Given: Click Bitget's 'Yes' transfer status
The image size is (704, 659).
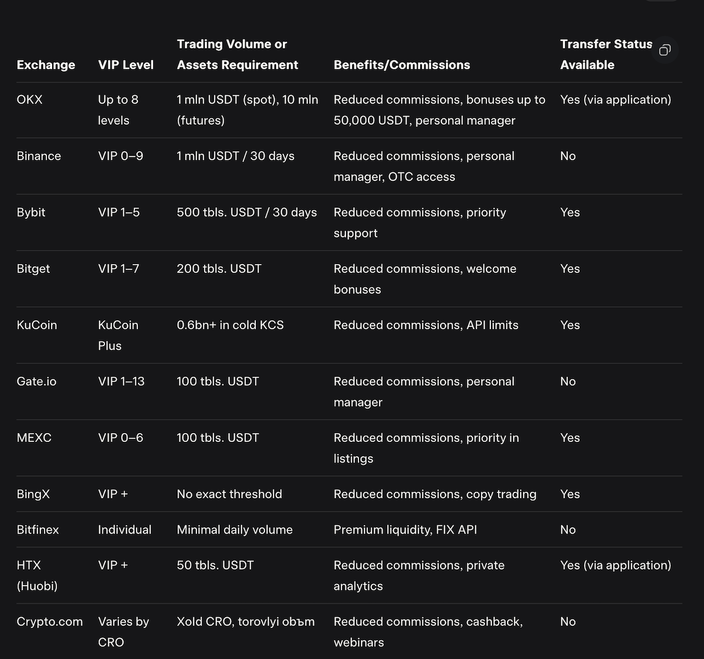Looking at the screenshot, I should coord(570,269).
